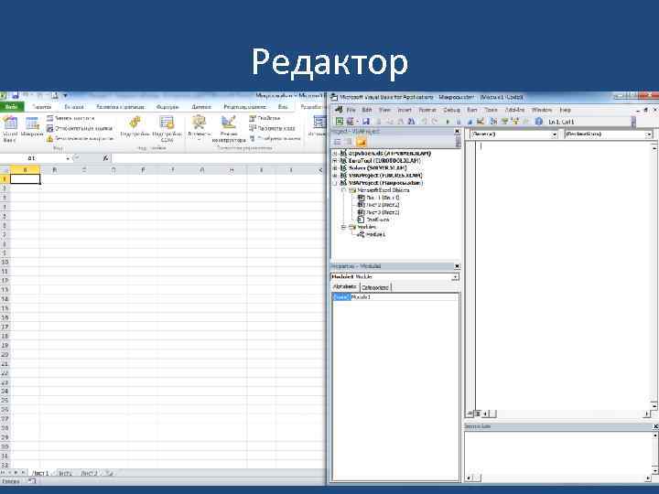Open the Tools menu in VBA editor

click(x=491, y=110)
